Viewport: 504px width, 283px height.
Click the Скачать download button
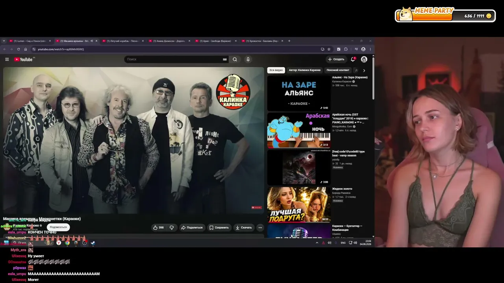243,228
